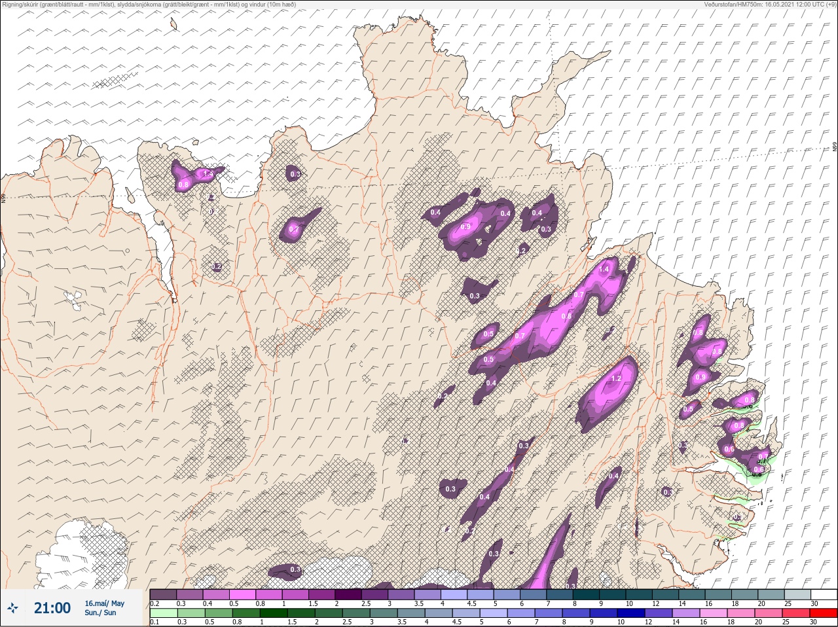Click the small island off the north coast
This screenshot has height=627, width=838.
click(173, 24)
